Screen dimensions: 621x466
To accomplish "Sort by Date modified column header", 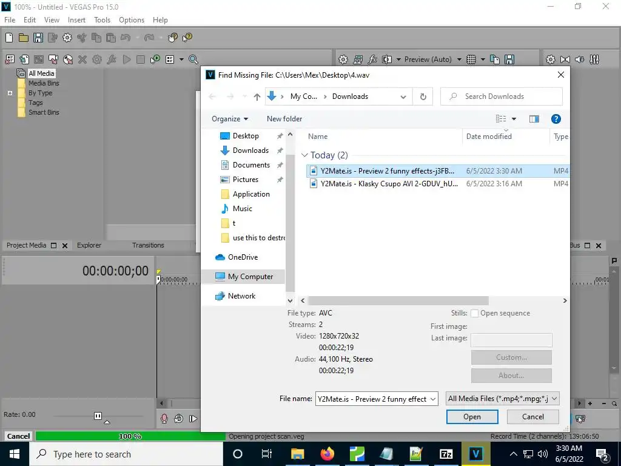I will coord(506,137).
